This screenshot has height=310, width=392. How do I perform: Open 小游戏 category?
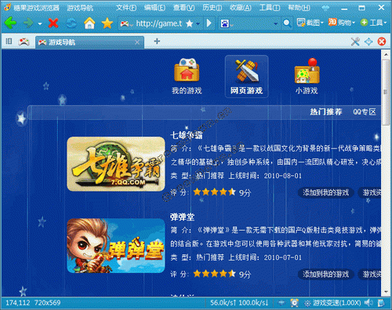tap(307, 76)
